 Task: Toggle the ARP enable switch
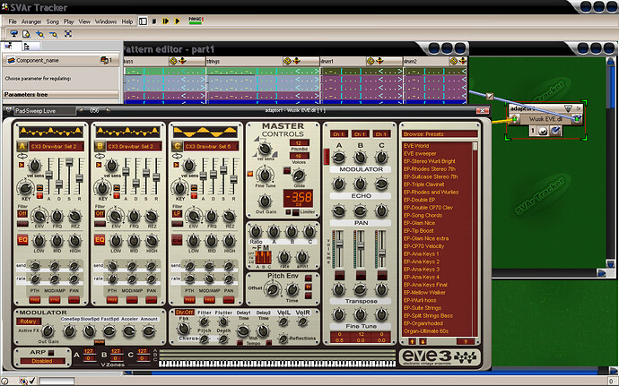pos(51,353)
